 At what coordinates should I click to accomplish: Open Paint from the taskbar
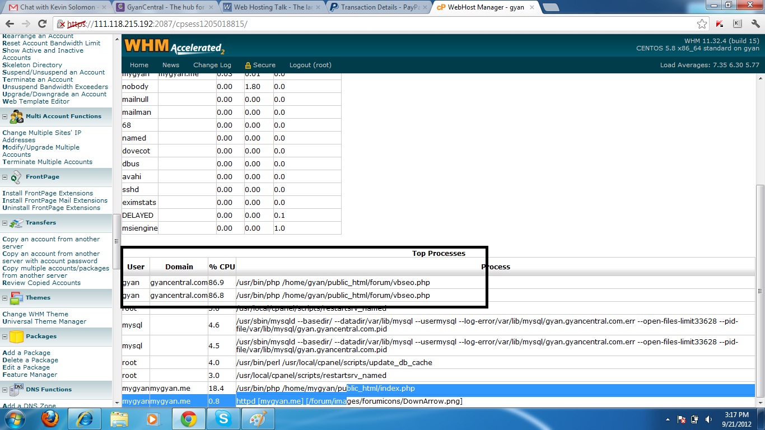click(258, 419)
